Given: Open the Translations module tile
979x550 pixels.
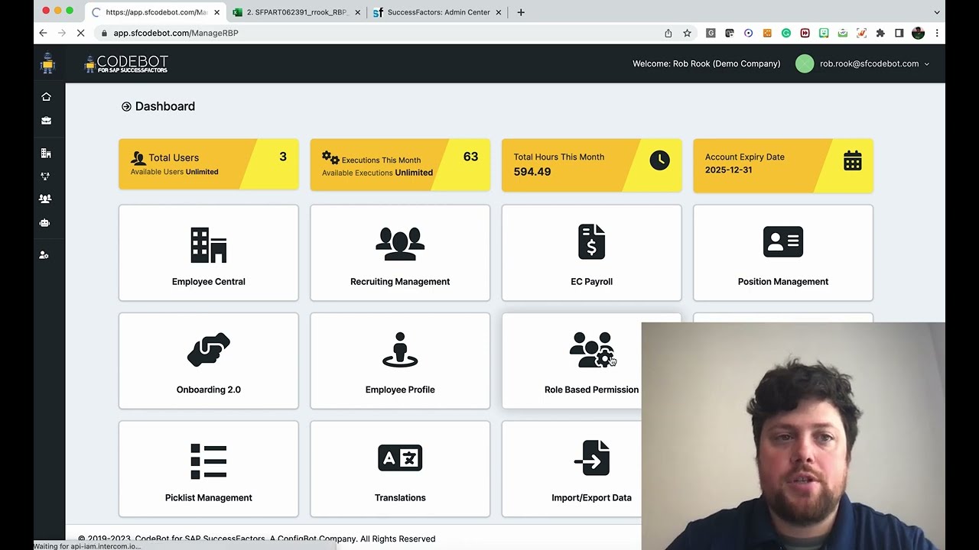Looking at the screenshot, I should (x=400, y=469).
